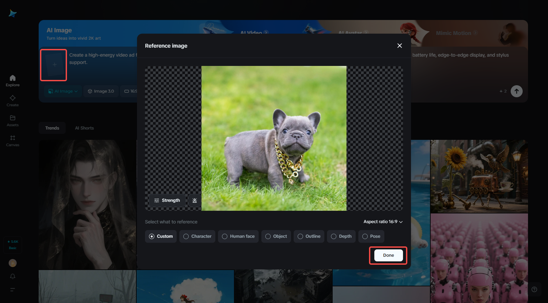Open the Assets panel in the sidebar
The height and width of the screenshot is (303, 548).
tap(12, 120)
